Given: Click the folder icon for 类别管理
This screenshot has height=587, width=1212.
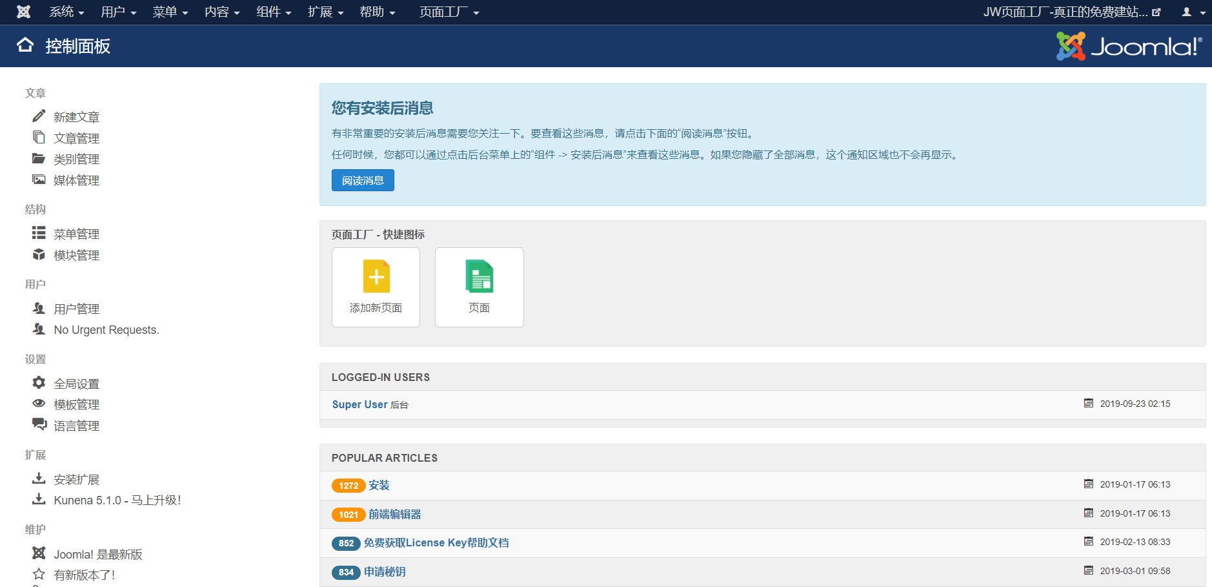Looking at the screenshot, I should pos(39,158).
